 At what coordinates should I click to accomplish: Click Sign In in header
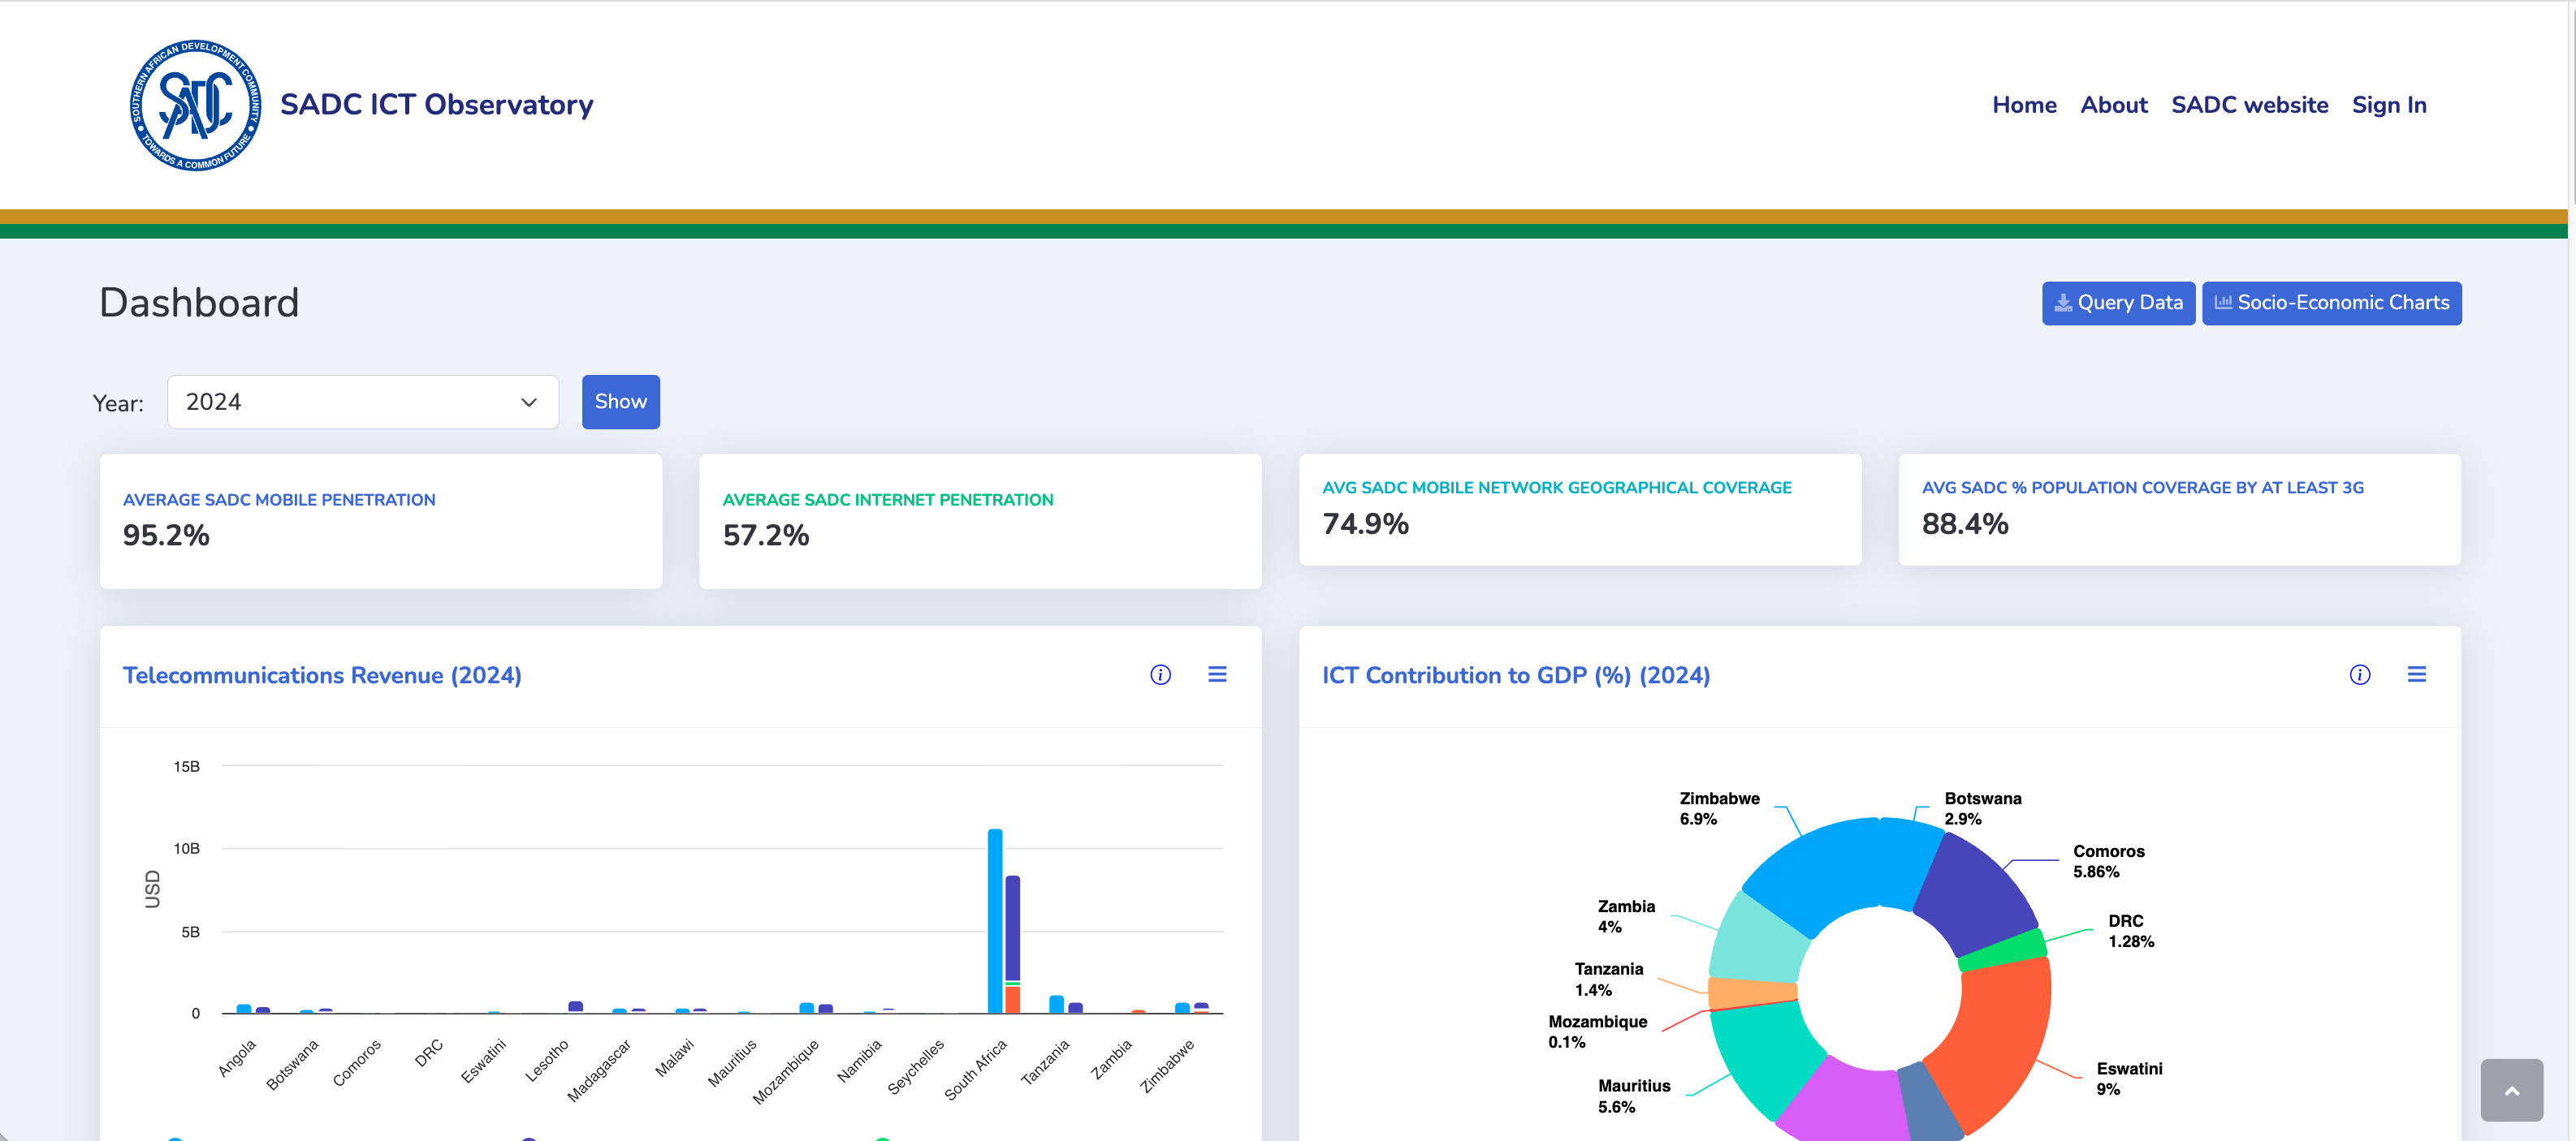click(x=2388, y=105)
